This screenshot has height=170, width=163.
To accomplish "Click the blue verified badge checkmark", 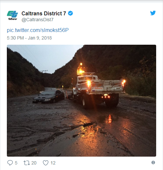I will point(70,13).
